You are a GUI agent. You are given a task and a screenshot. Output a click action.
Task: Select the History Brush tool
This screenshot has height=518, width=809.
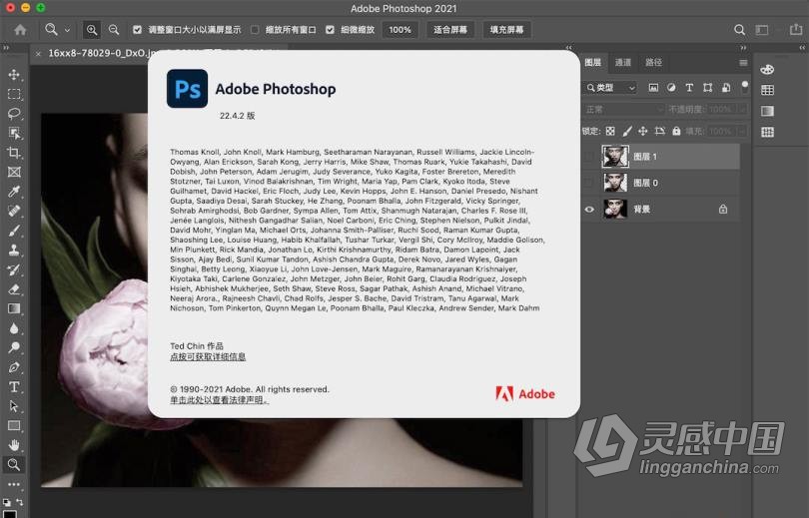click(x=14, y=270)
